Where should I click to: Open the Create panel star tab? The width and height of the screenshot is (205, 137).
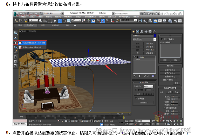pyautogui.click(x=134, y=31)
